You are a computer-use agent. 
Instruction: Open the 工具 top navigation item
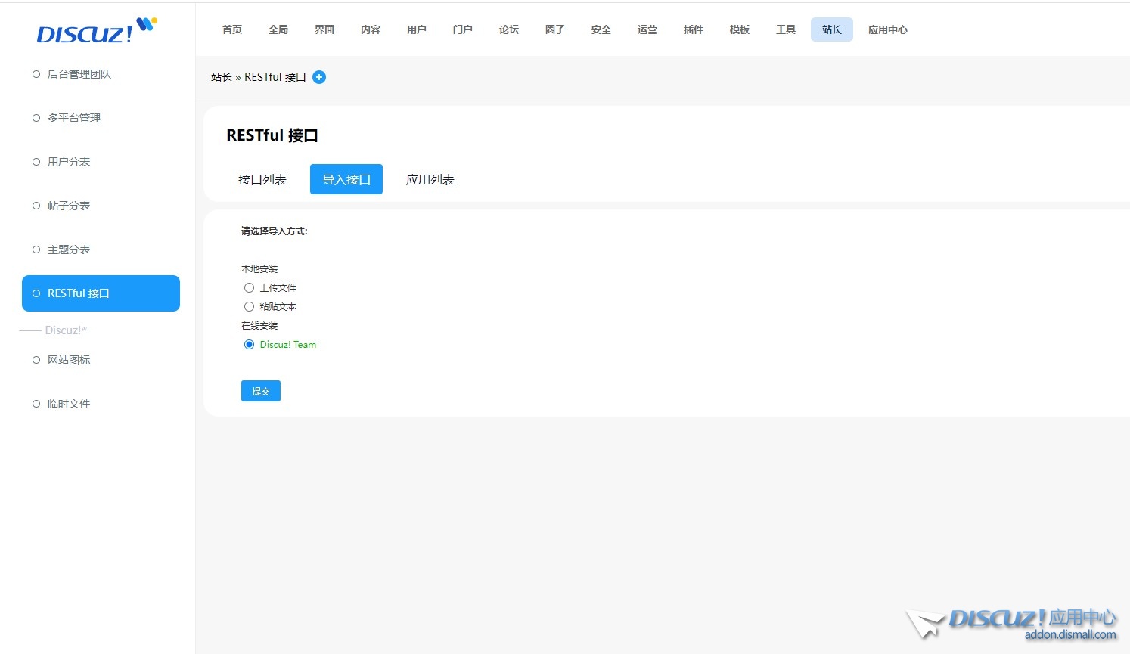click(786, 29)
